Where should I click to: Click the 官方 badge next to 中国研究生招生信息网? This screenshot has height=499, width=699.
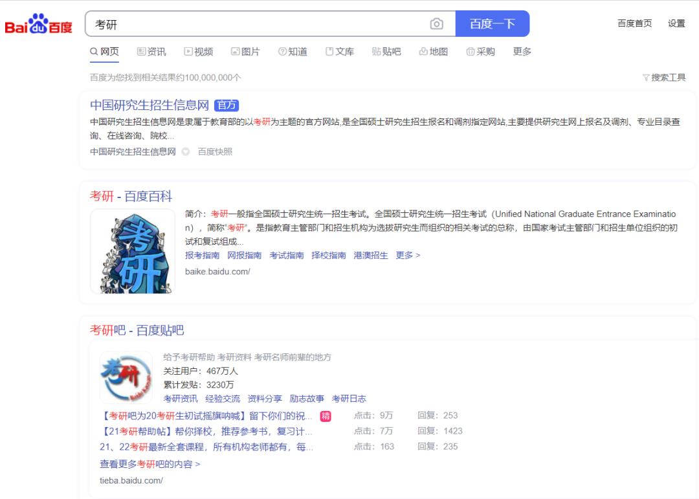tap(227, 105)
